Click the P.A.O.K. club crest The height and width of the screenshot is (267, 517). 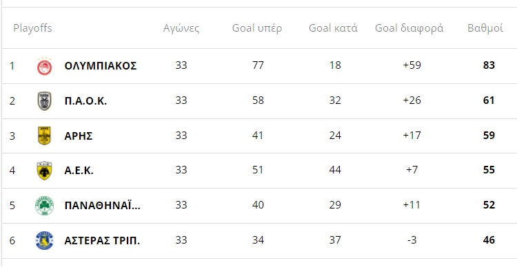click(44, 100)
